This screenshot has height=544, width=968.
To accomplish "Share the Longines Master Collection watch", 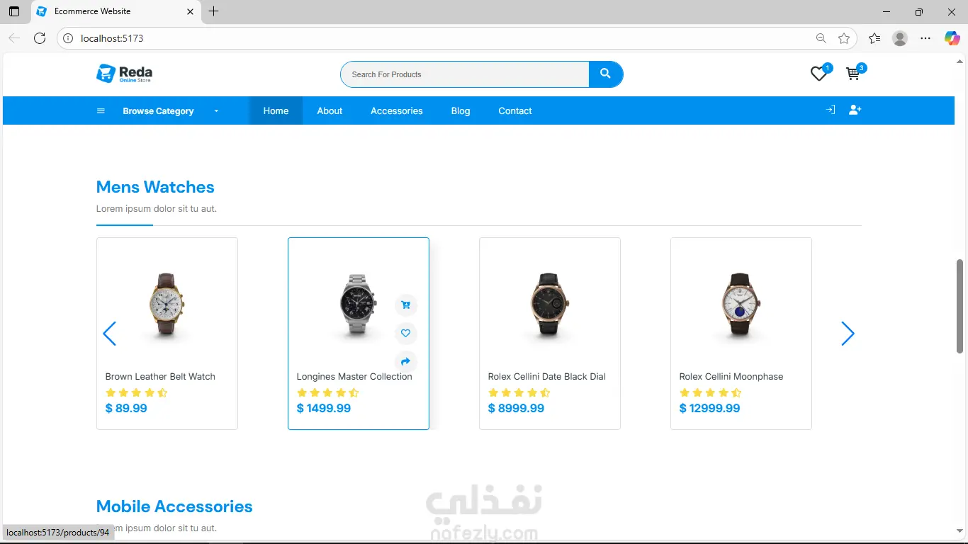I will click(406, 361).
